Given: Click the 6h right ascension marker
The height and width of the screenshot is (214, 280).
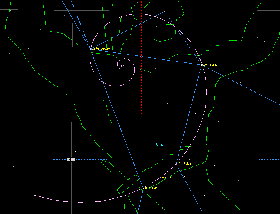Looking at the screenshot, I should pos(71,159).
